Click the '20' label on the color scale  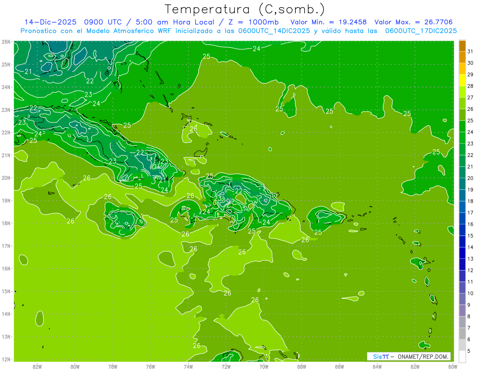point(470,178)
